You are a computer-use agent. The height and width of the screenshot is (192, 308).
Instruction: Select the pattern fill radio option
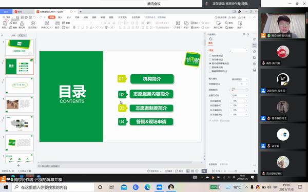point(210,68)
